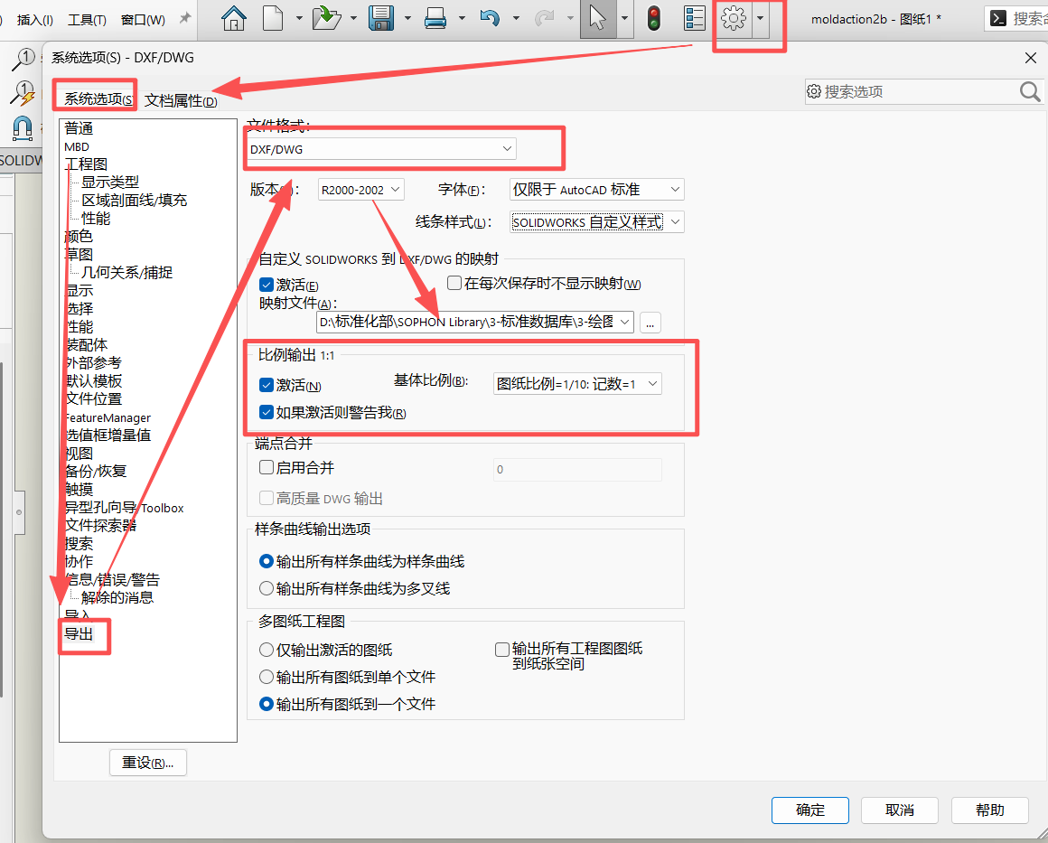Select 区域剖面线/填充 in options tree
The image size is (1048, 843).
(135, 201)
